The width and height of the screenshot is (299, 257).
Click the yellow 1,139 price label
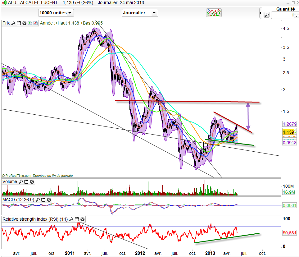click(288, 132)
